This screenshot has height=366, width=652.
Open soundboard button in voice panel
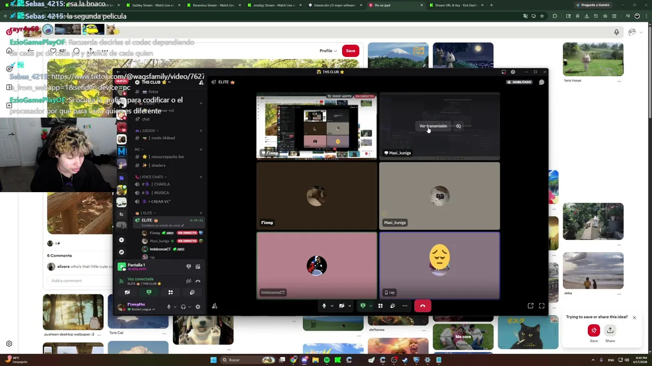pyautogui.click(x=192, y=292)
